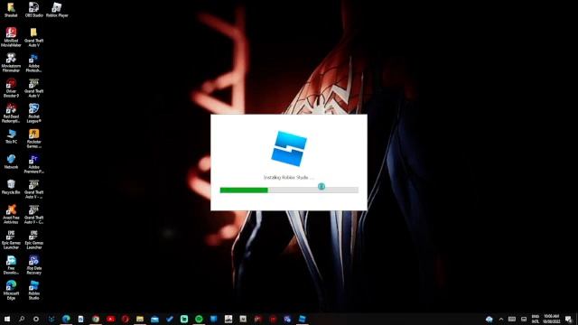Open the notification center icon

568,319
